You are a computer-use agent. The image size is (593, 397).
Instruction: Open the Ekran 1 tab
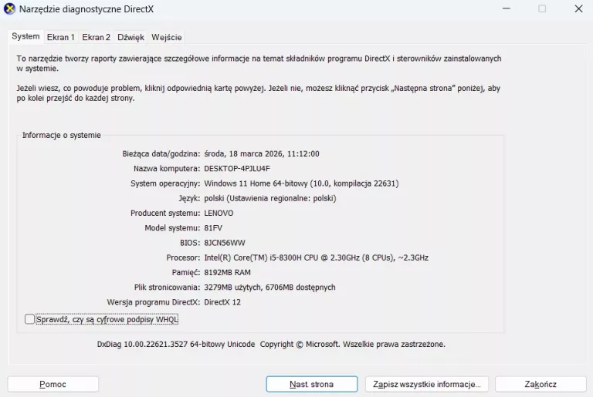pos(61,37)
